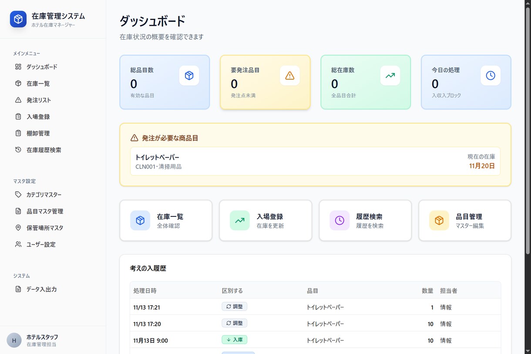This screenshot has width=531, height=354.
Task: Open the 入場登録 在庫を更新 shortcut card
Action: pyautogui.click(x=265, y=220)
